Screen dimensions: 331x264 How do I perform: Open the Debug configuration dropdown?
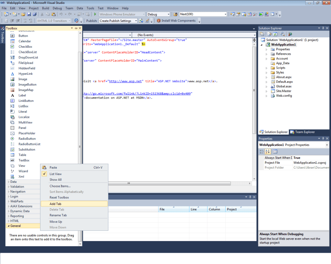pos(168,14)
